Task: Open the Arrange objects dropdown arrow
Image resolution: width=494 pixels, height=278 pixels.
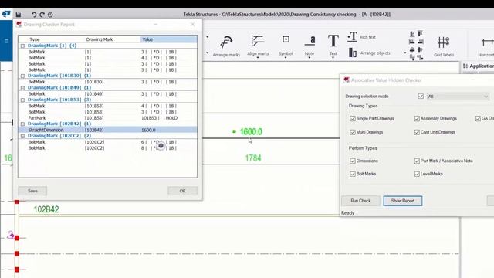Action: [x=405, y=53]
